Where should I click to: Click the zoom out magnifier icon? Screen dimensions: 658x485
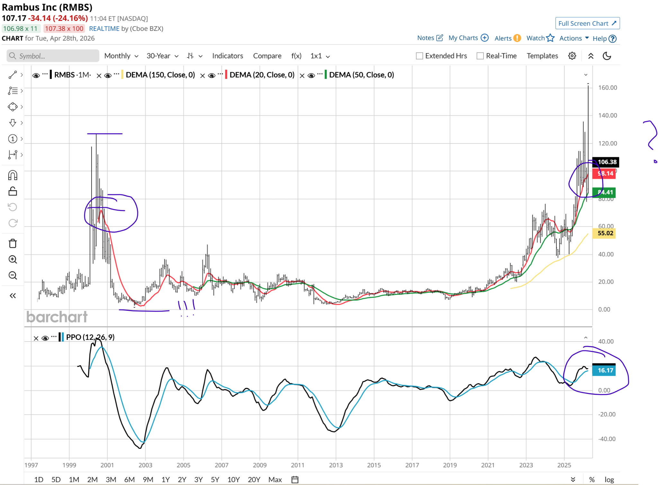click(13, 275)
